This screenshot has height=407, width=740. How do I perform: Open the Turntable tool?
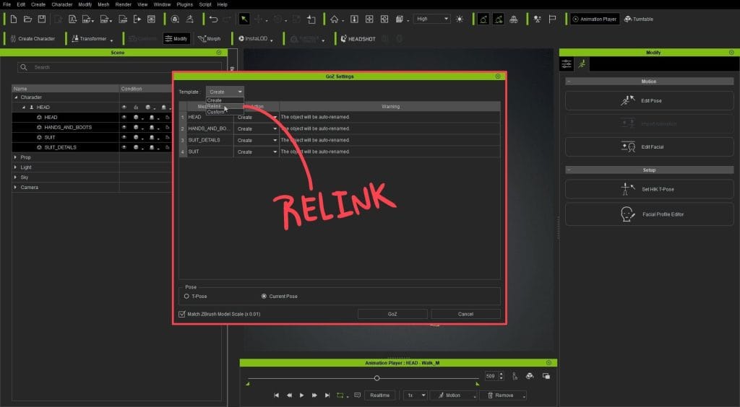point(639,19)
